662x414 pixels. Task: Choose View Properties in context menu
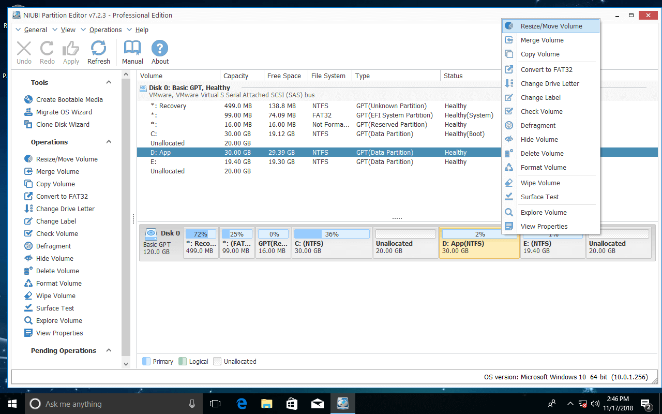(551, 226)
